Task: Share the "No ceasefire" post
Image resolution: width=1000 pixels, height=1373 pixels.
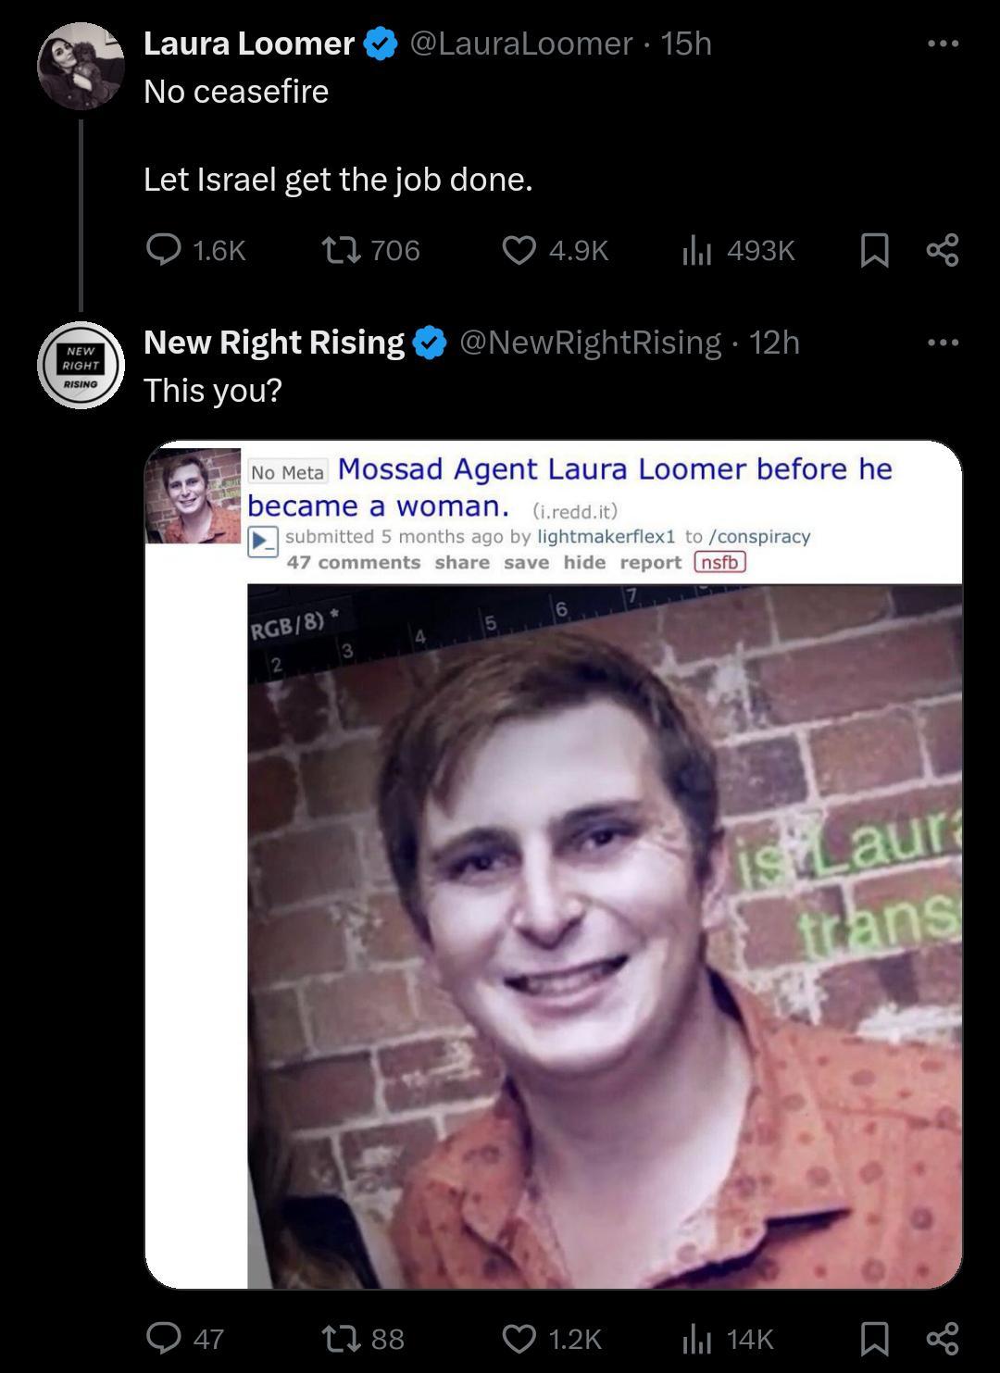Action: click(x=943, y=250)
